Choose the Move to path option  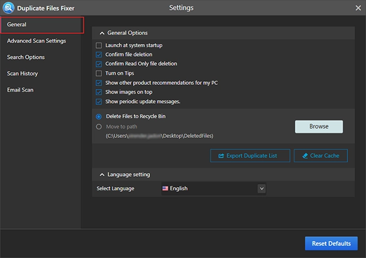click(x=99, y=127)
